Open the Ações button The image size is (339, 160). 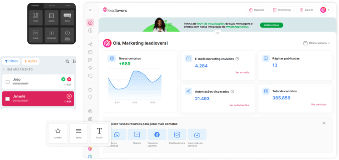31,61
